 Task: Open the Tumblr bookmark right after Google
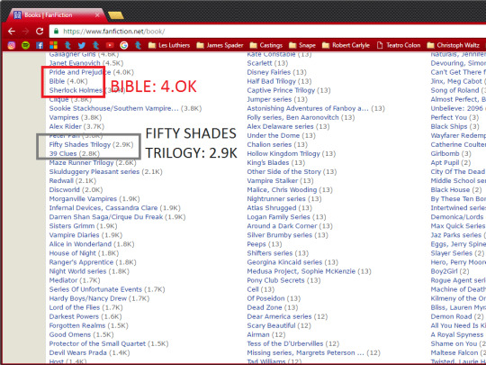tap(138, 45)
